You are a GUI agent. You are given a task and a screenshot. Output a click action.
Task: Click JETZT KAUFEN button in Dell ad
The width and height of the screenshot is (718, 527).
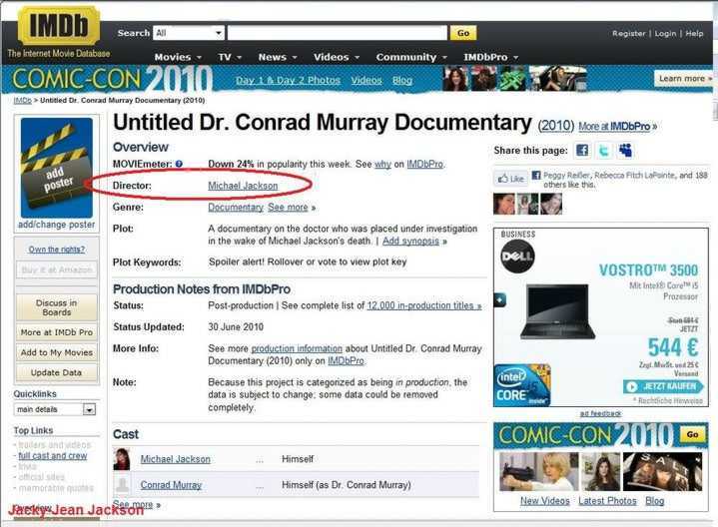pos(663,386)
